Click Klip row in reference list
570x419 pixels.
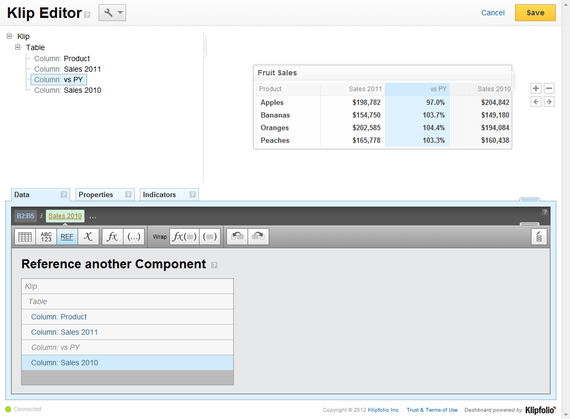(x=127, y=286)
